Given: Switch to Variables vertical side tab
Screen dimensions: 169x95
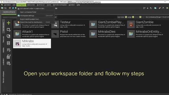Looking at the screenshot, I should tap(3, 50).
